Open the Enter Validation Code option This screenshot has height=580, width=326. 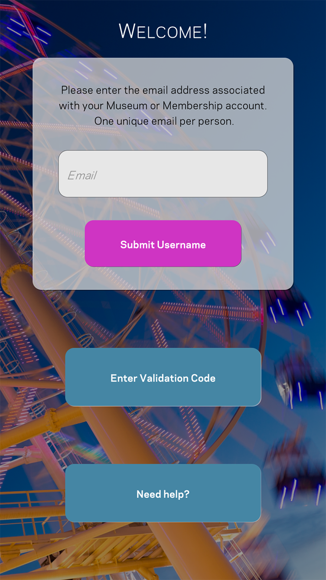pyautogui.click(x=163, y=377)
